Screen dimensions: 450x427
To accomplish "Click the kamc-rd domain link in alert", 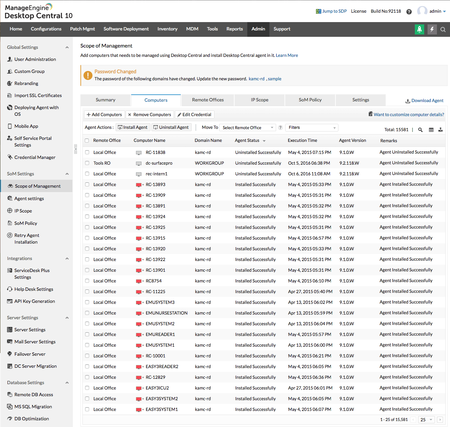I will pos(257,79).
